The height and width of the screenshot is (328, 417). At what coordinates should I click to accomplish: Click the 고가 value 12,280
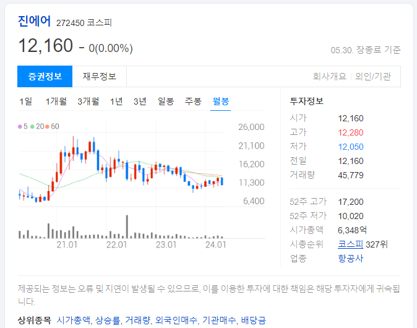click(x=351, y=132)
